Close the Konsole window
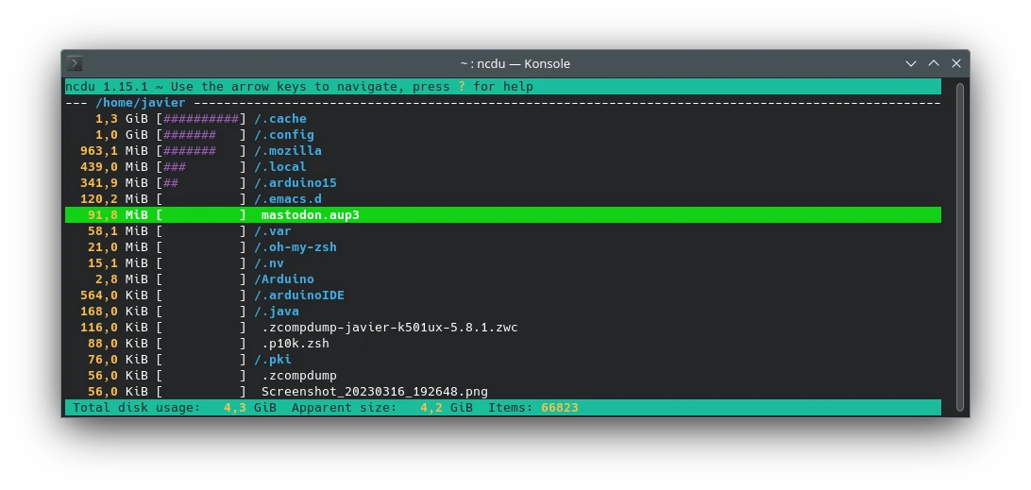 point(956,63)
